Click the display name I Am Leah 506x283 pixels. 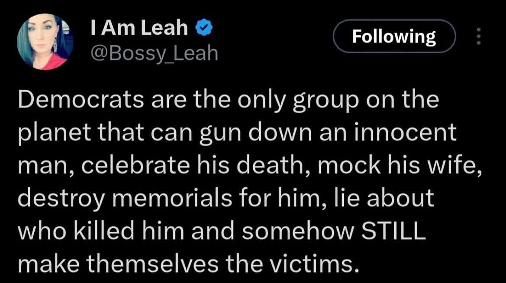(x=139, y=28)
